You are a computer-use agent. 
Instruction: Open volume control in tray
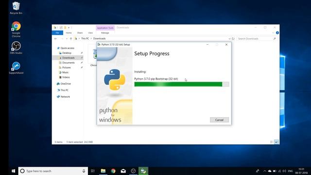pyautogui.click(x=284, y=171)
